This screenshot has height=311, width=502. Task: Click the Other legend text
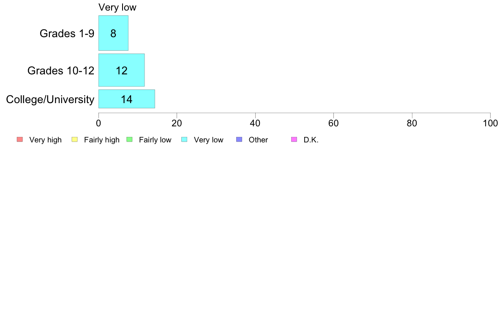coord(258,140)
